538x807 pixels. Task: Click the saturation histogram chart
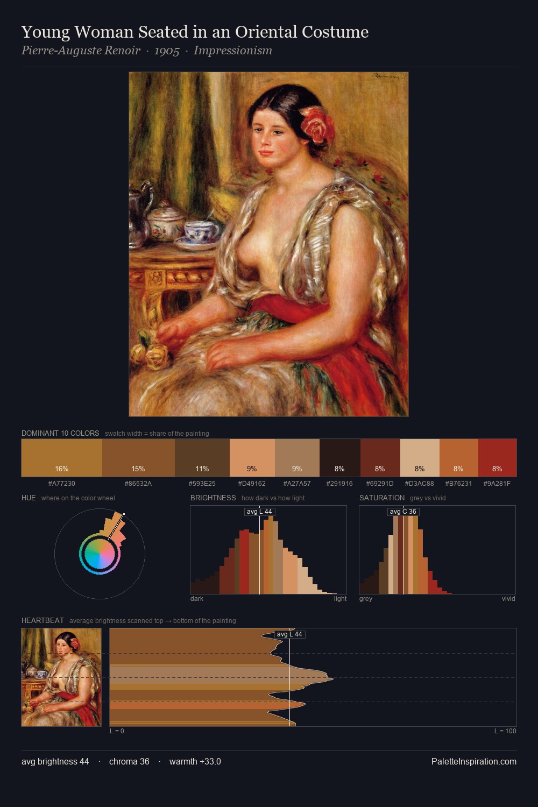(437, 550)
